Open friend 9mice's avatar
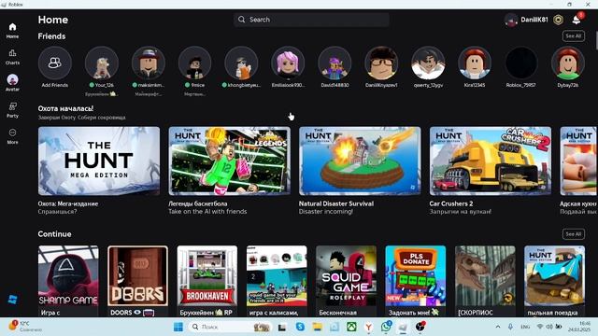Image resolution: width=598 pixels, height=336 pixels. coord(195,63)
